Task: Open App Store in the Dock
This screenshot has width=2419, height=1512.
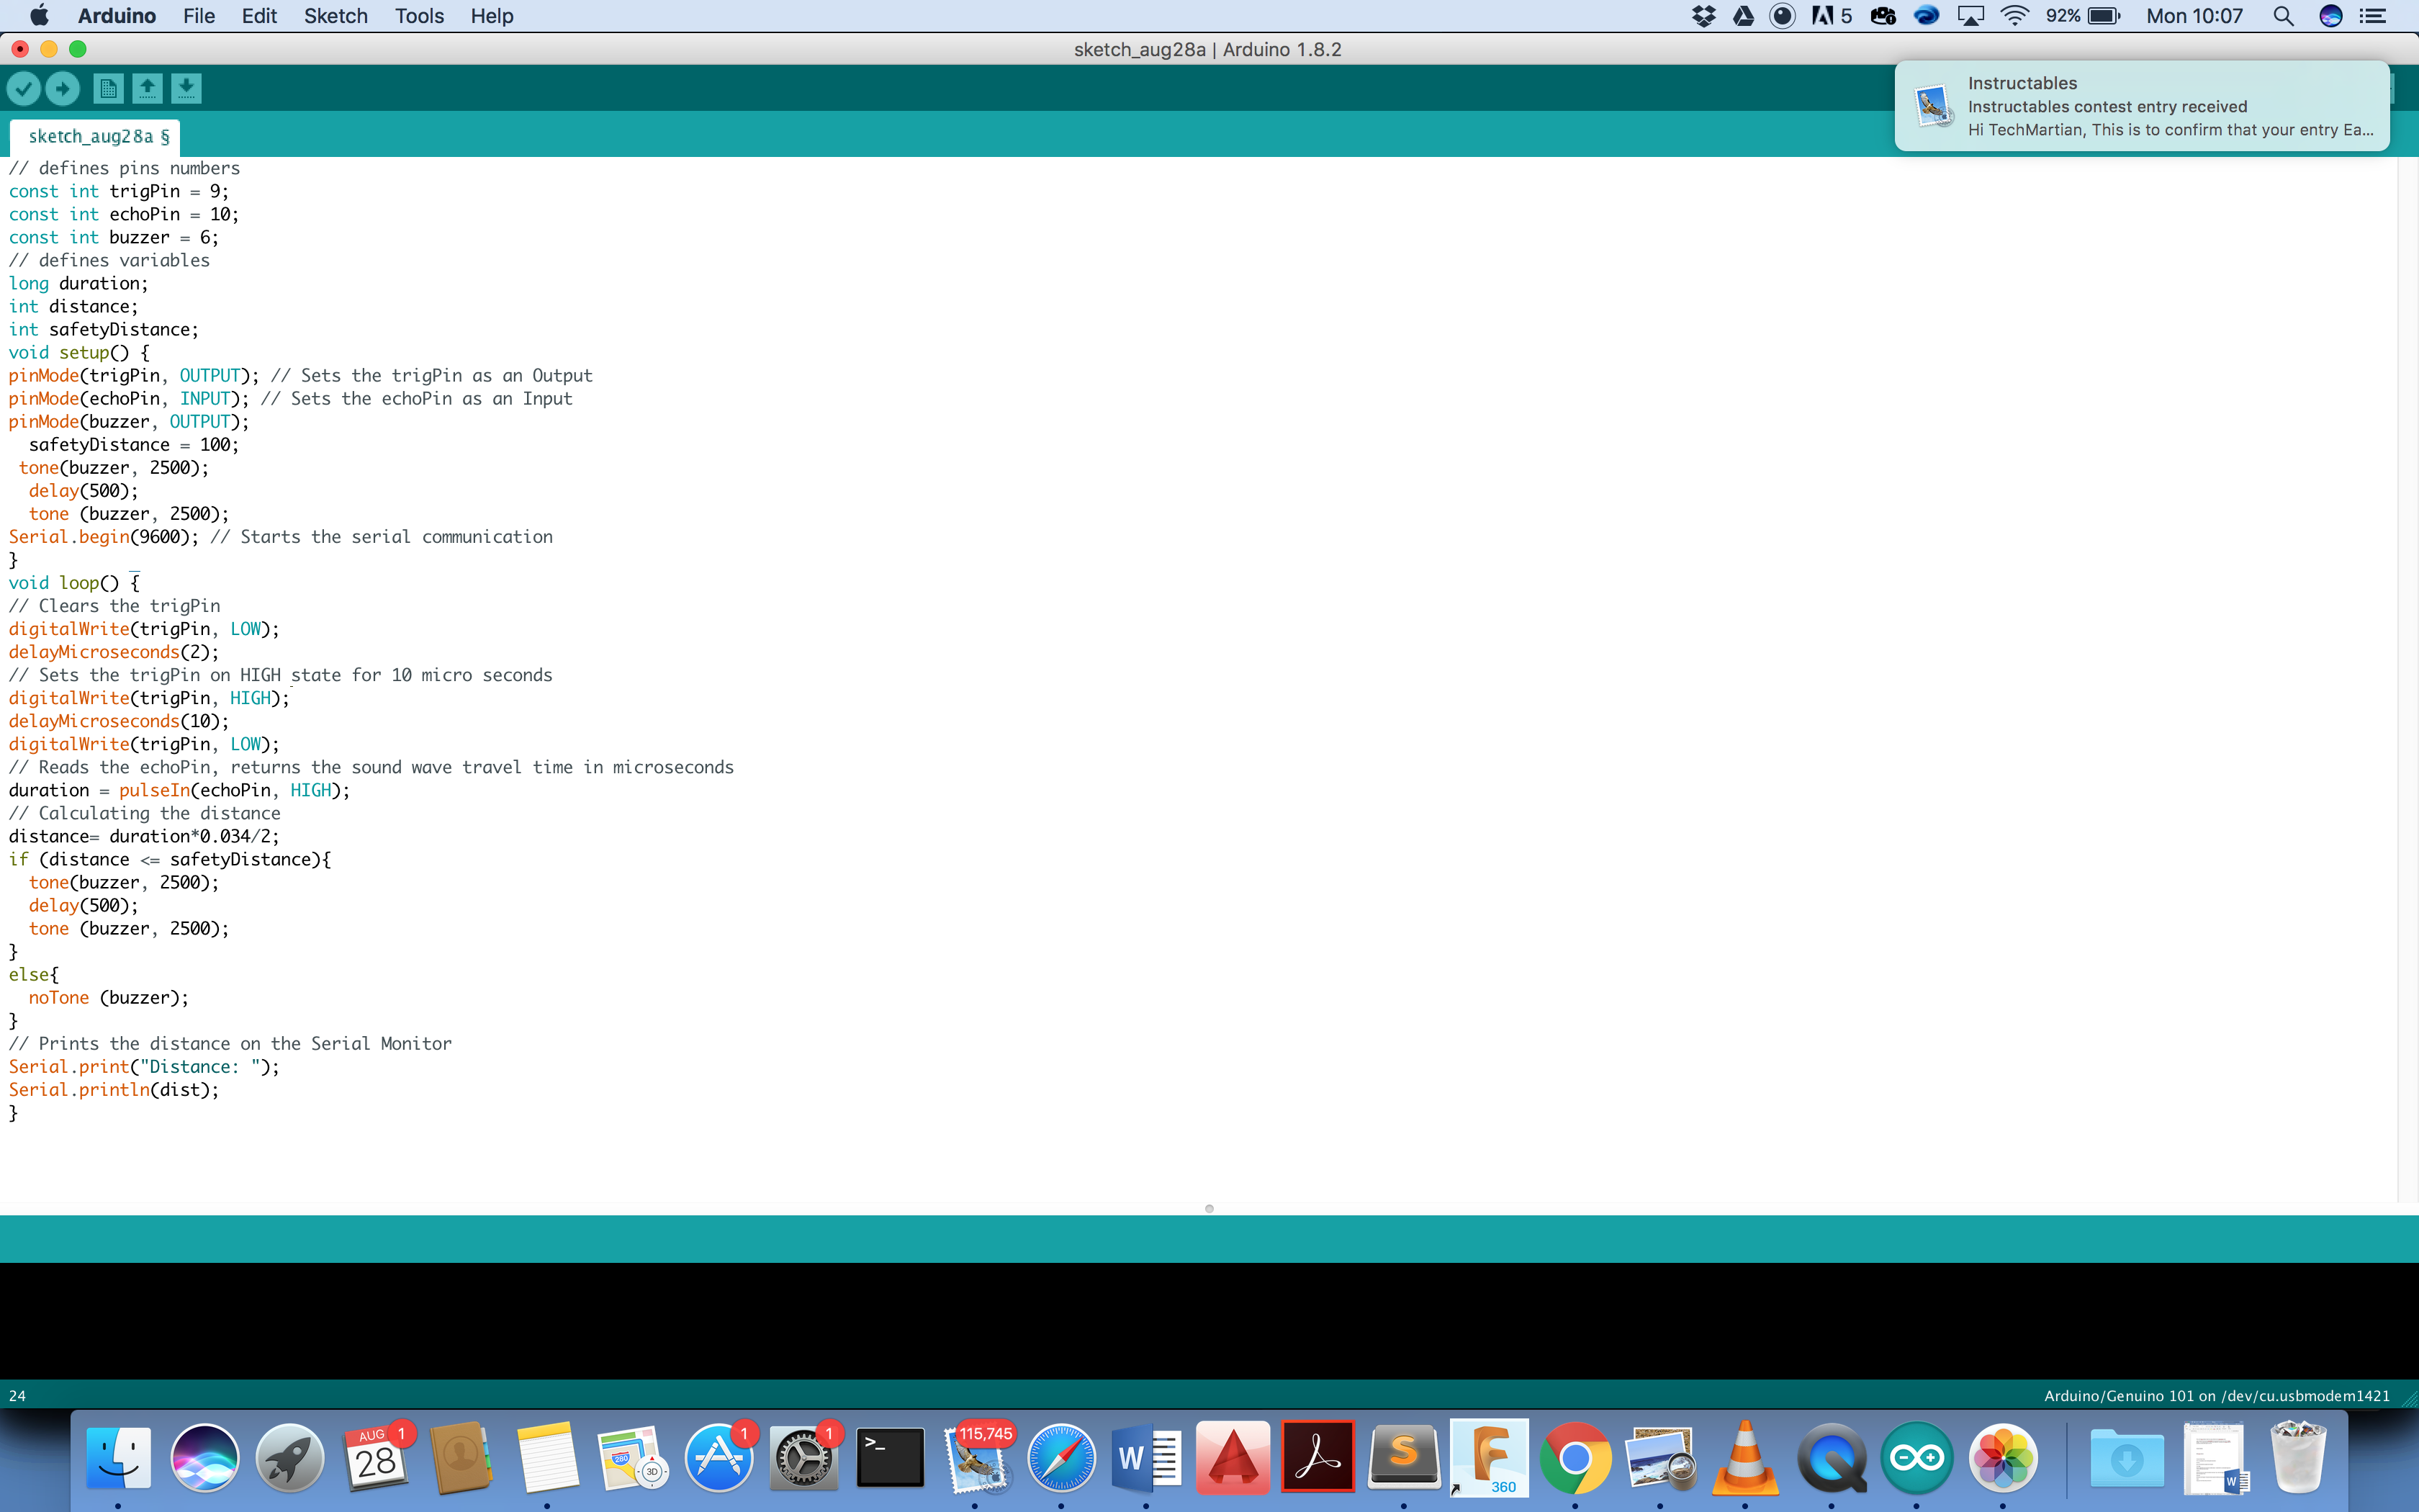Action: [x=718, y=1457]
